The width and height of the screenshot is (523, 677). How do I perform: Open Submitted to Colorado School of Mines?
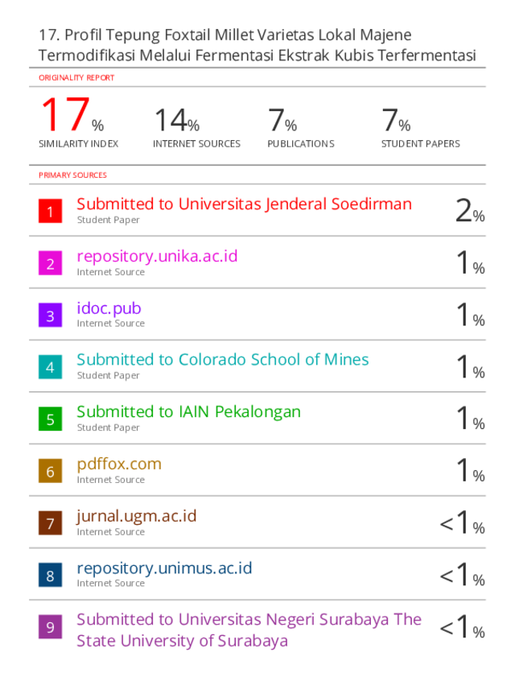coord(223,360)
